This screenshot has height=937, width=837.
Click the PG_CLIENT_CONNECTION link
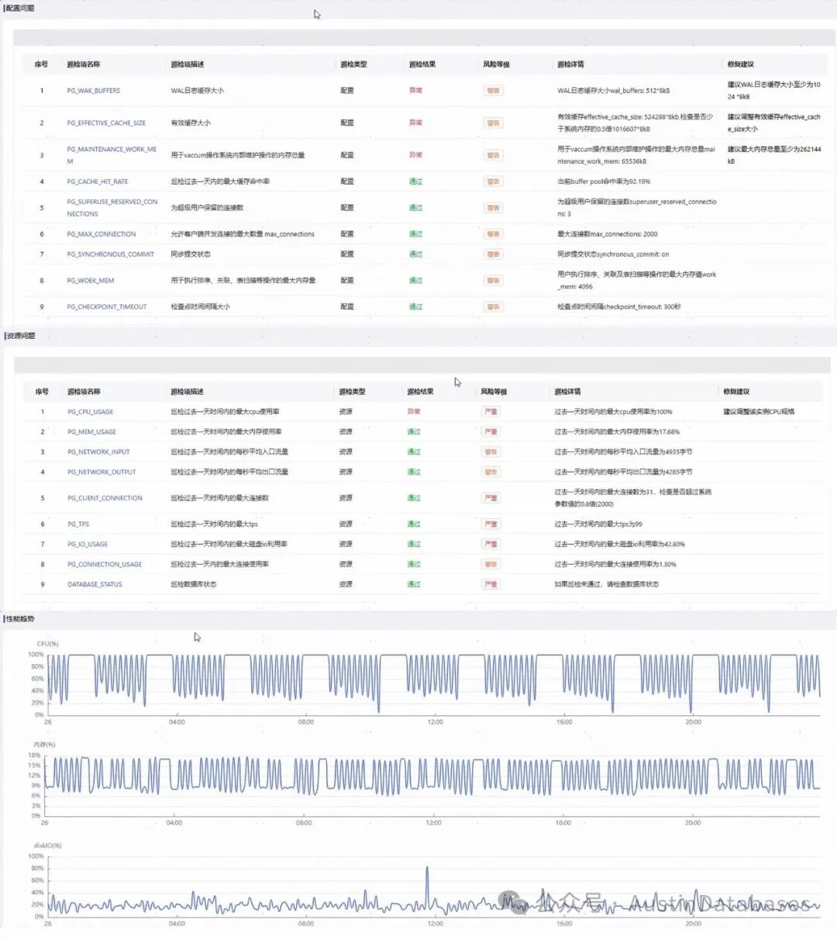(105, 498)
